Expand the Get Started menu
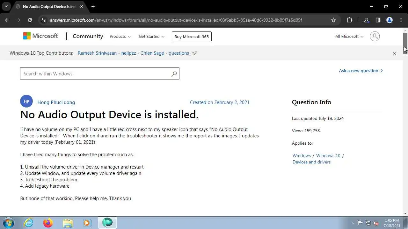Viewport: 408px width, 229px height. tap(152, 37)
